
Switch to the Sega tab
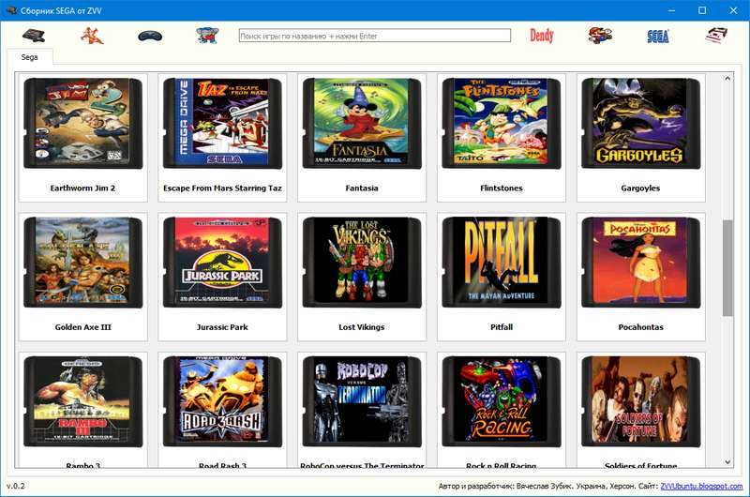coord(30,57)
